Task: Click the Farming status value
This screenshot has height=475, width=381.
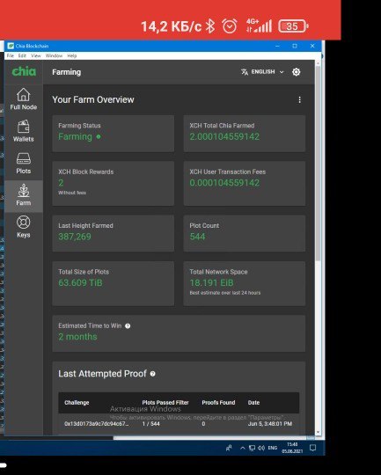Action: (x=75, y=136)
